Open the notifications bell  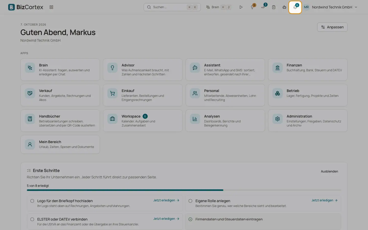295,7
